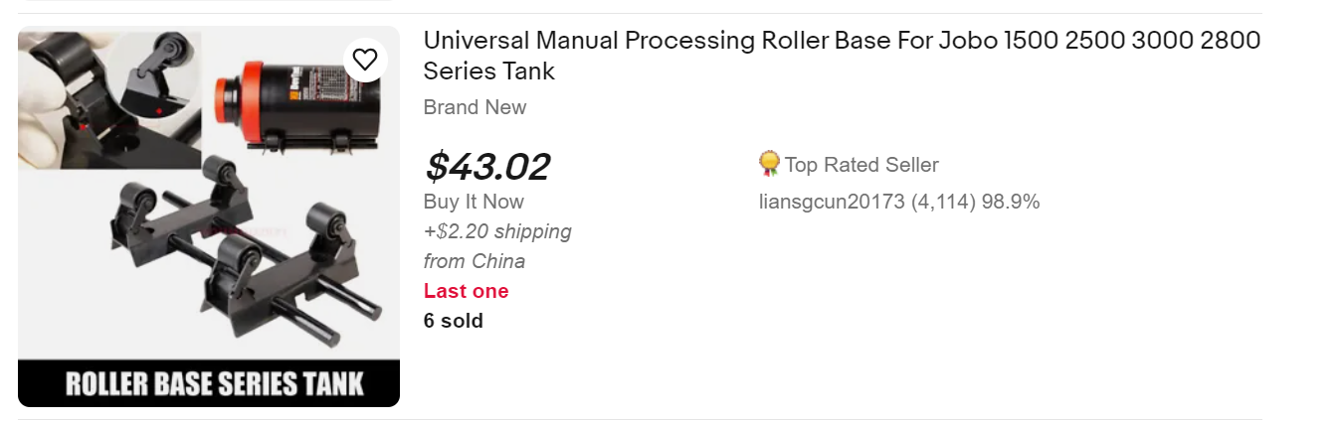The height and width of the screenshot is (424, 1338).
Task: Click the red Last one notice
Action: tap(466, 291)
